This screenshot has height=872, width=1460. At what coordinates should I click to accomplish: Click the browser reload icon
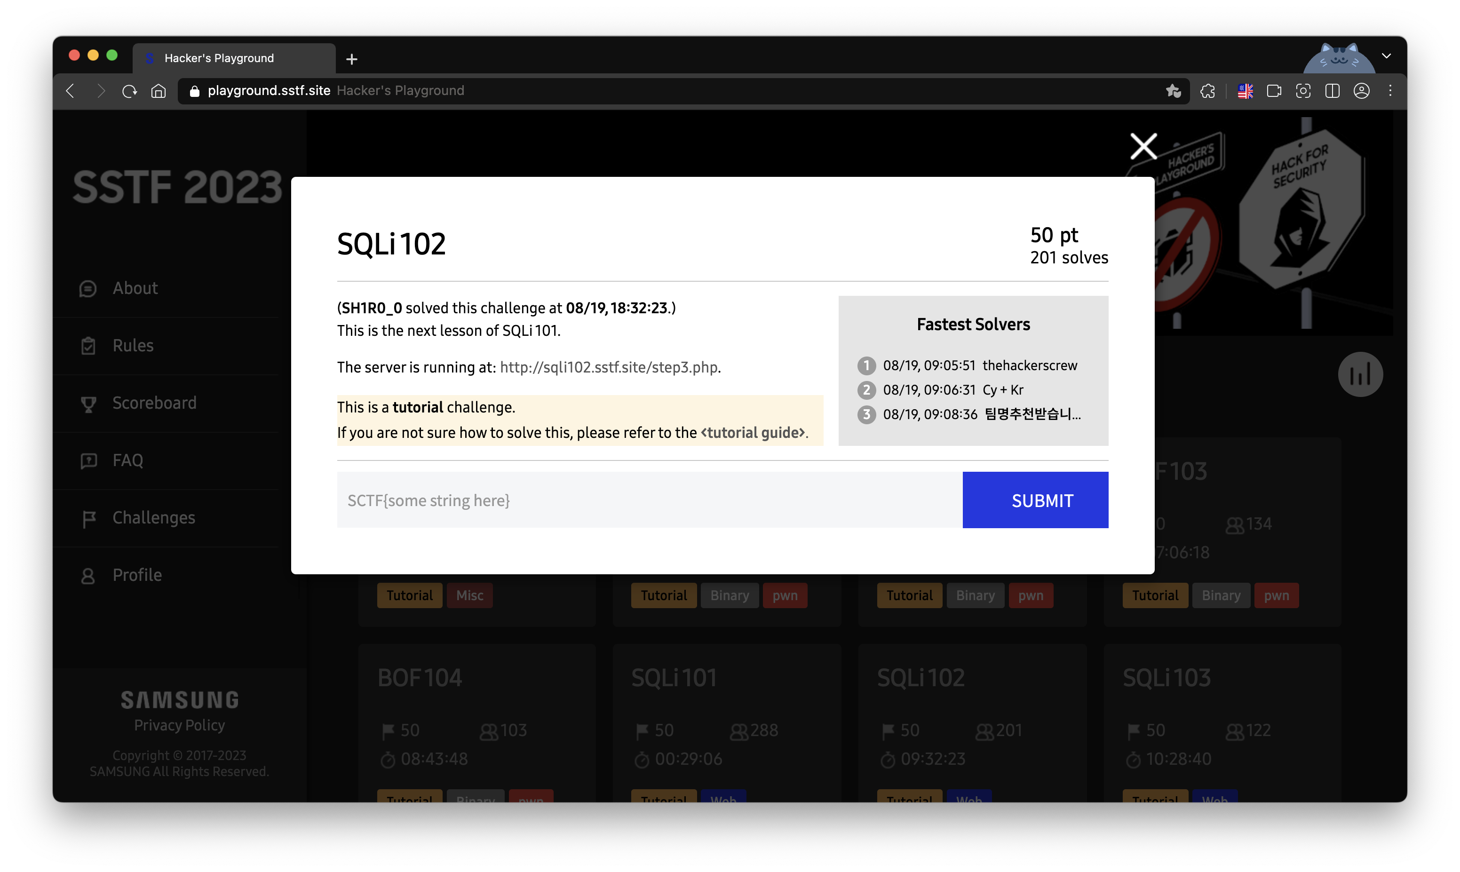(129, 91)
